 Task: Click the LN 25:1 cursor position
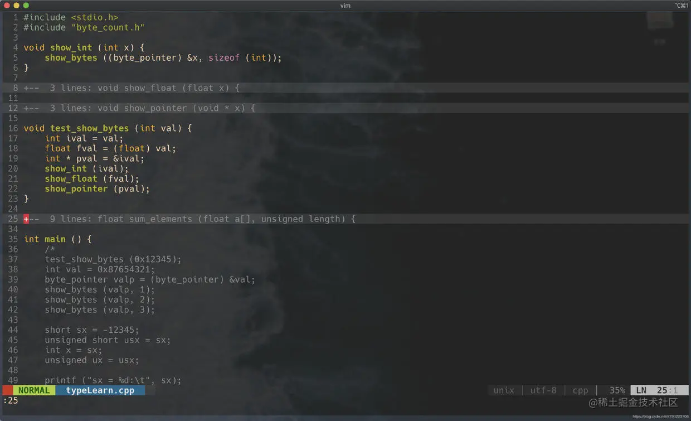pyautogui.click(x=660, y=390)
